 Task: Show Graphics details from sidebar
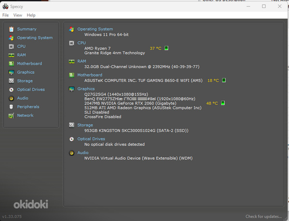click(26, 72)
